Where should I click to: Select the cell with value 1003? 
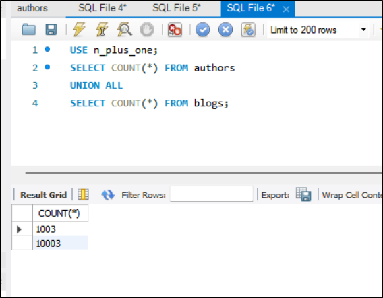(60, 229)
